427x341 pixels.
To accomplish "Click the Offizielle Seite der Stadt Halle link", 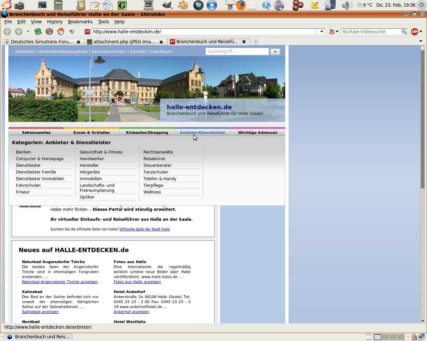I will pos(145,229).
